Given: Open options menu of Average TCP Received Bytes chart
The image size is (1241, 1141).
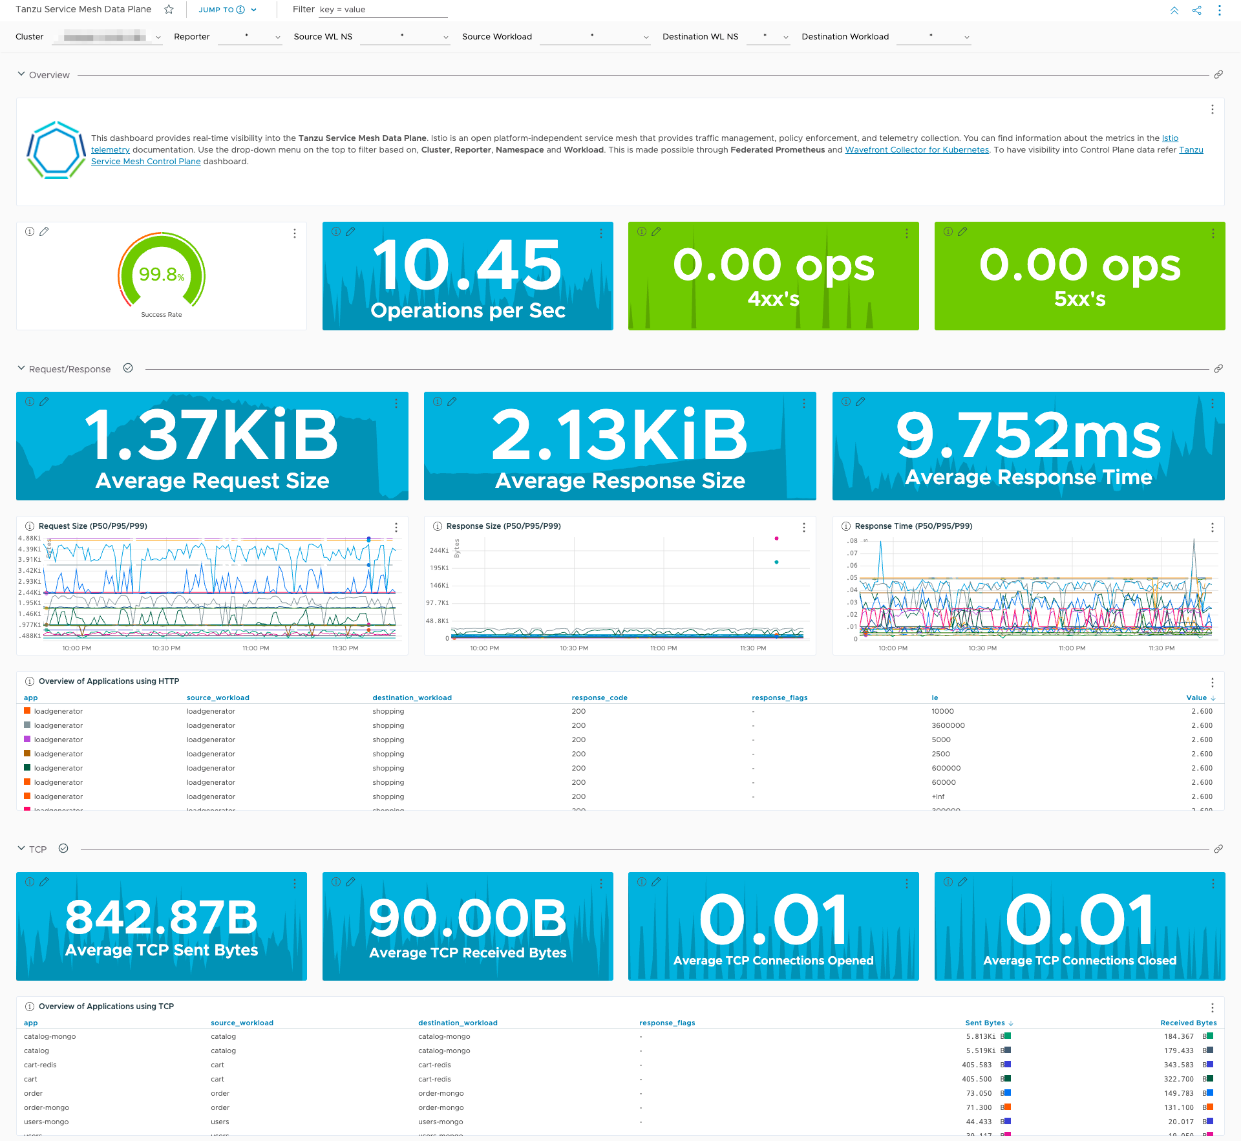Looking at the screenshot, I should [x=601, y=884].
